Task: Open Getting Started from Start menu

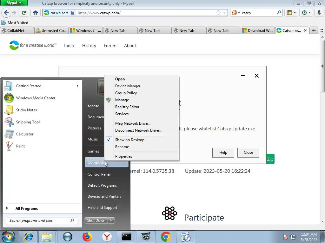Action: pos(42,86)
